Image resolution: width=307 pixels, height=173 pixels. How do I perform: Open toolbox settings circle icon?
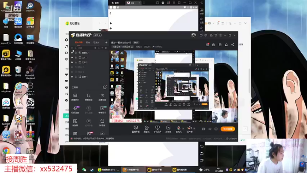pos(105,87)
